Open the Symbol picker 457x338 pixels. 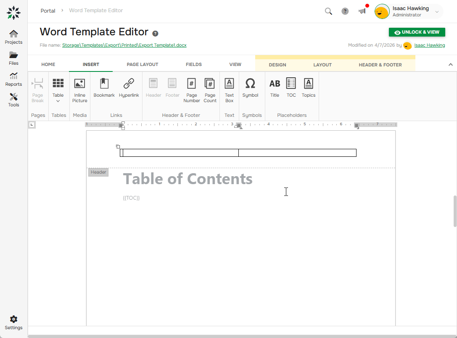point(250,88)
